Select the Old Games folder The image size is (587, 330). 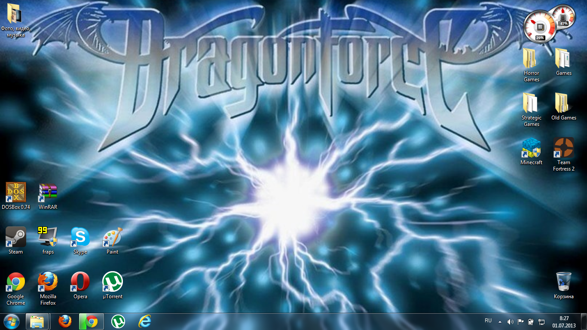tap(564, 106)
